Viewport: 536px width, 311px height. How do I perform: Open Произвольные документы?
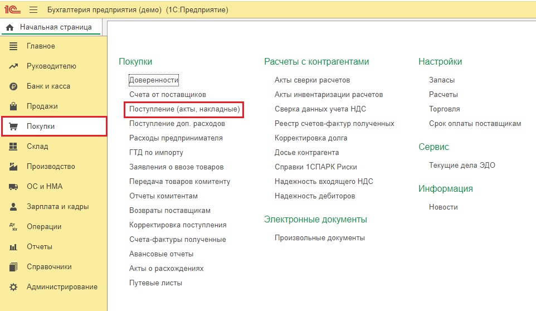tap(320, 238)
